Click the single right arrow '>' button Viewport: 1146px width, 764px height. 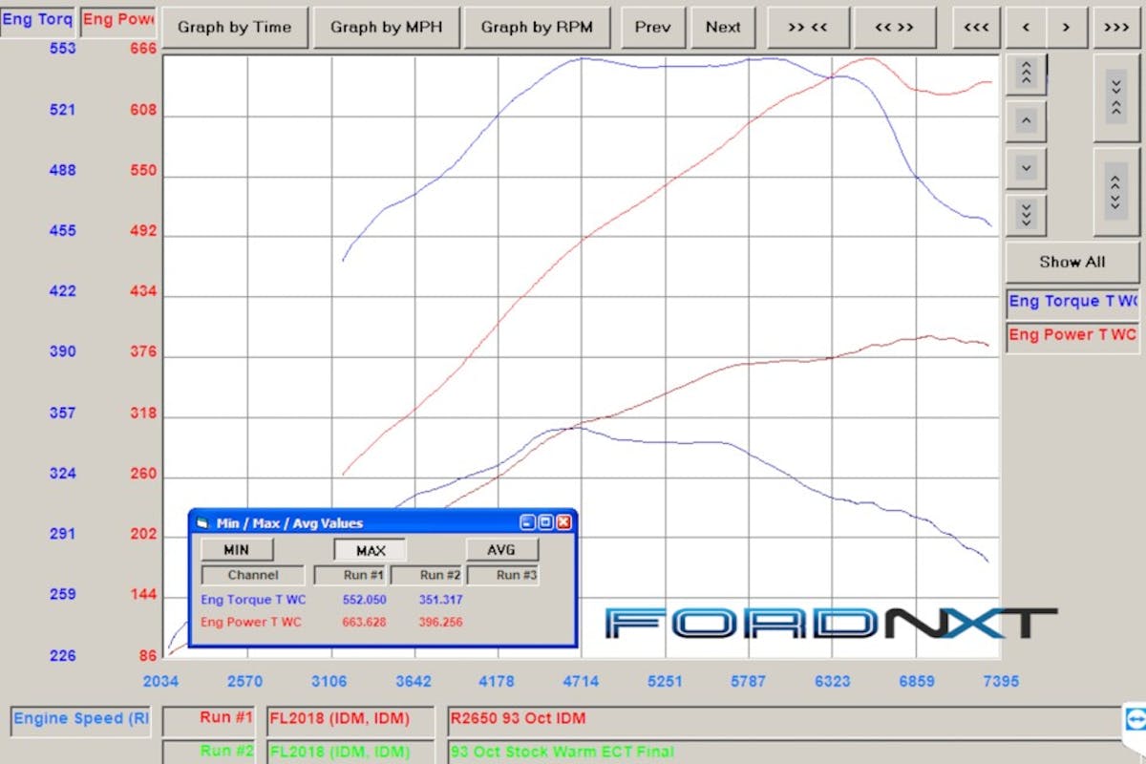1067,28
